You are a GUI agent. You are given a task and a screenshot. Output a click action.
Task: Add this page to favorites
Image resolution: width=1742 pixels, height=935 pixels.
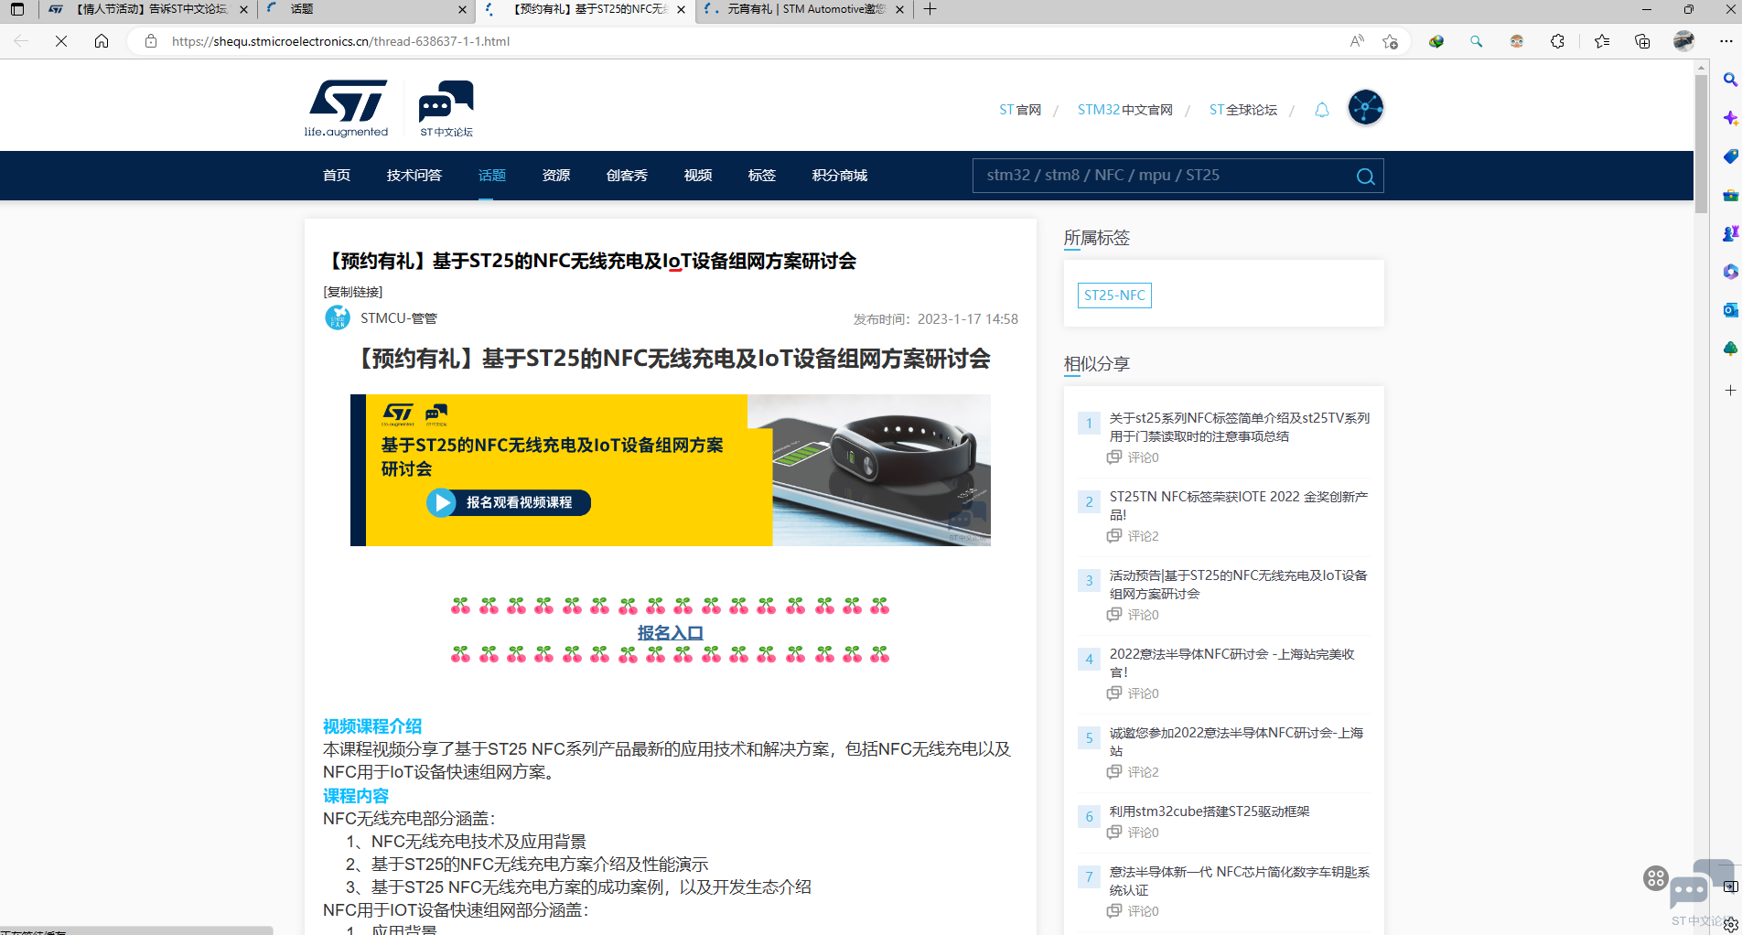(1391, 41)
